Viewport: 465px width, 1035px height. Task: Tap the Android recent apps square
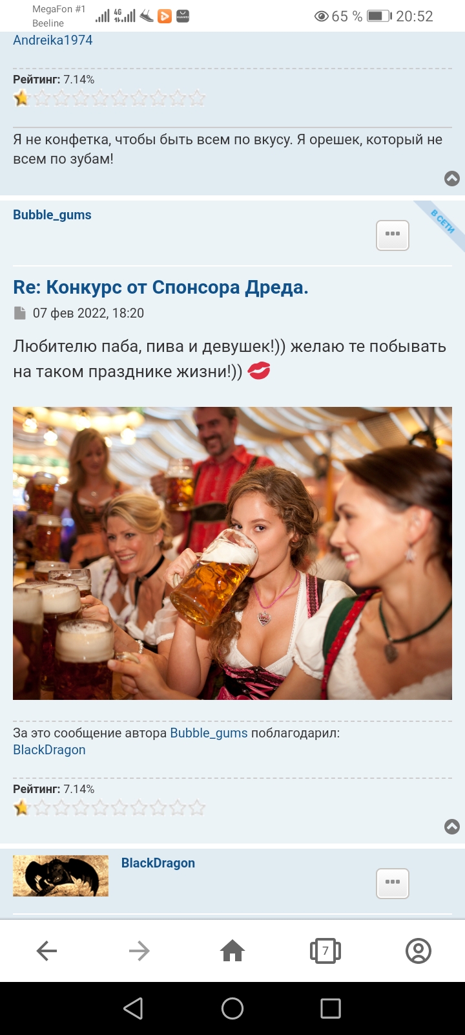coord(331,1008)
